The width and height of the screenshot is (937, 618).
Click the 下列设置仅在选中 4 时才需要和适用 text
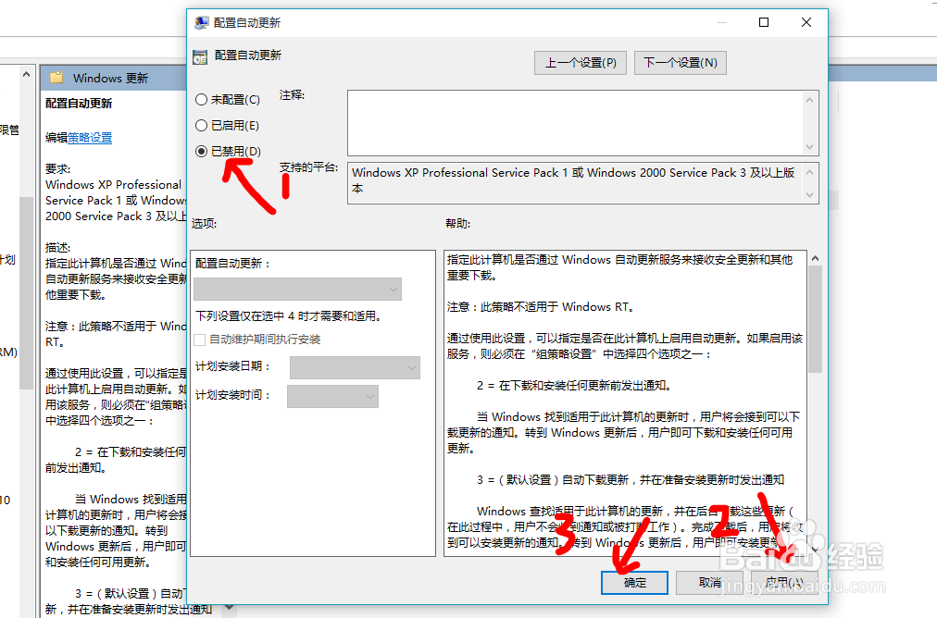[289, 315]
